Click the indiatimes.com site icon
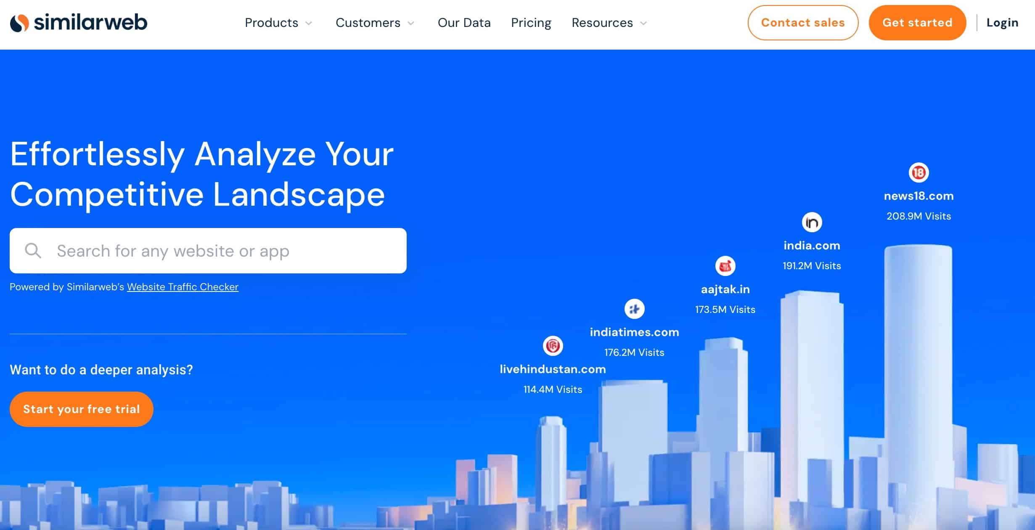This screenshot has width=1035, height=530. click(x=634, y=309)
